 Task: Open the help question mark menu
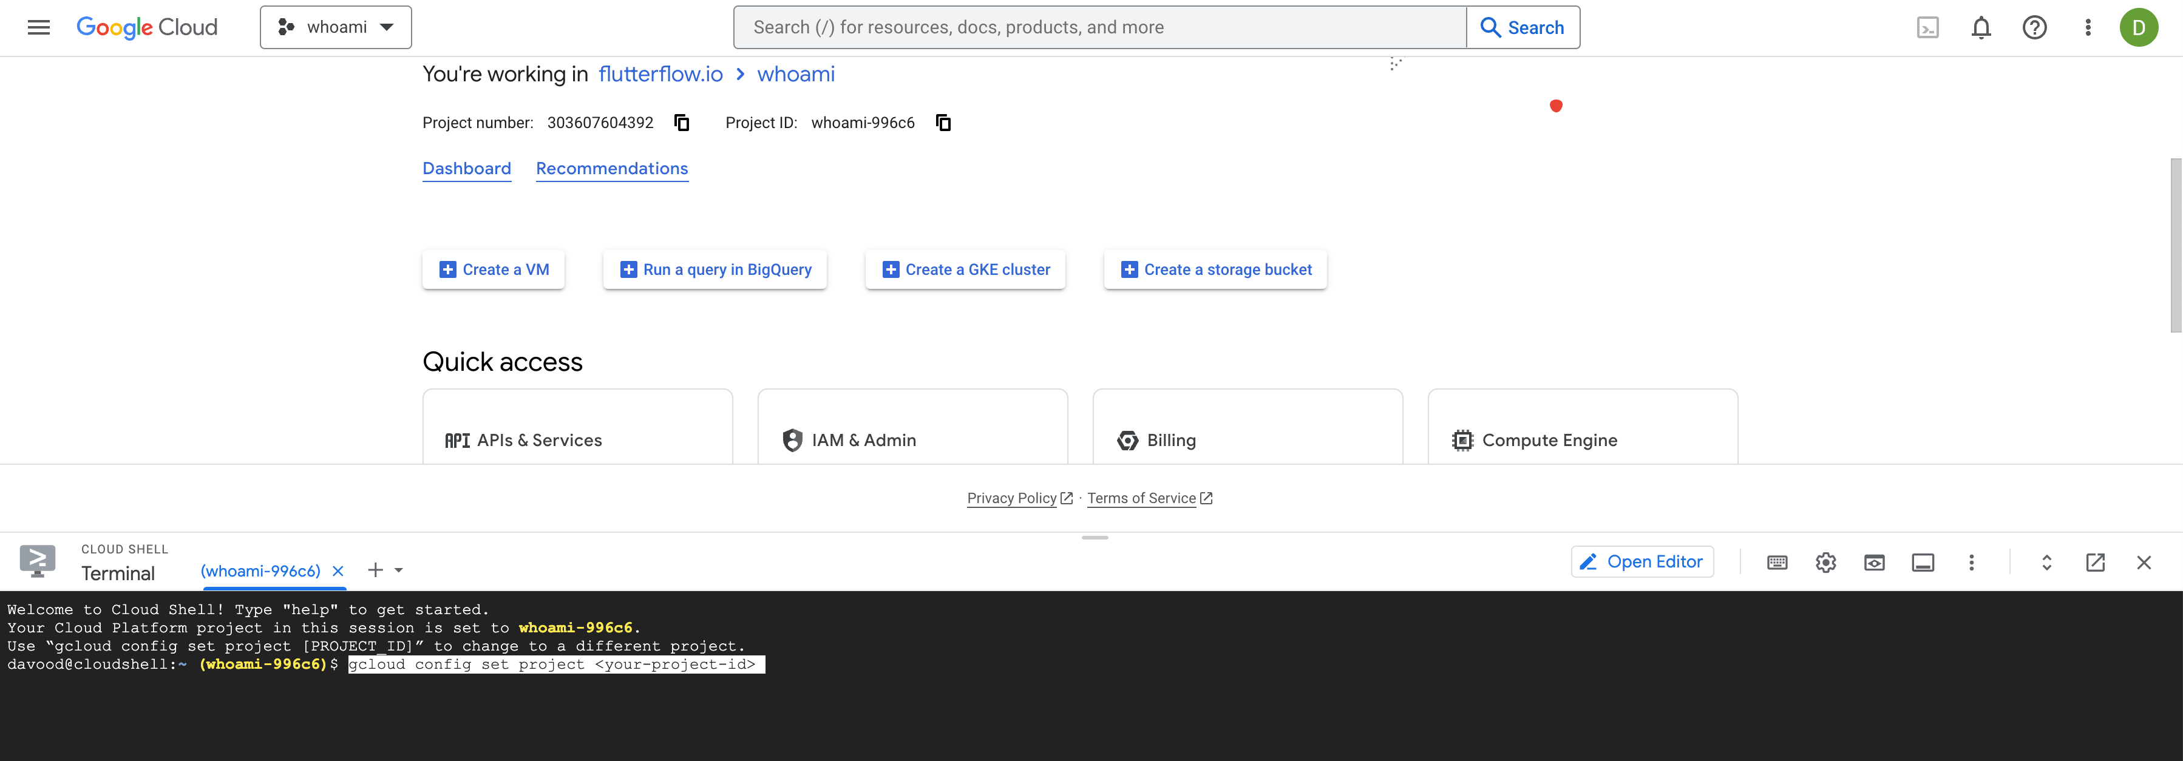point(2034,28)
